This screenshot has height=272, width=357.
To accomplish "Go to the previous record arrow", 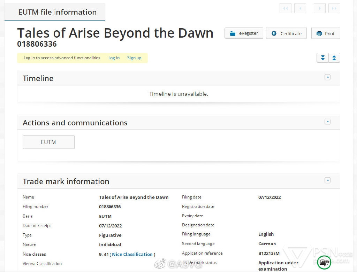I will pos(300,8).
